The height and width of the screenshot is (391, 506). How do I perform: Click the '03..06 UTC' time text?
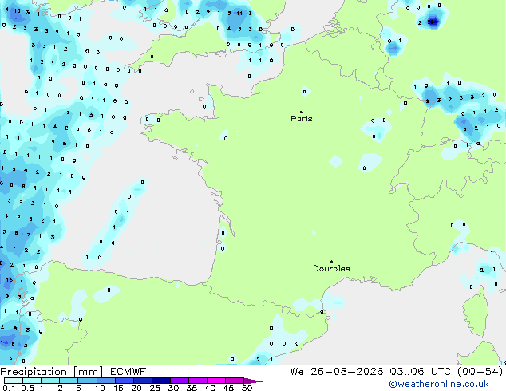[x=420, y=372]
